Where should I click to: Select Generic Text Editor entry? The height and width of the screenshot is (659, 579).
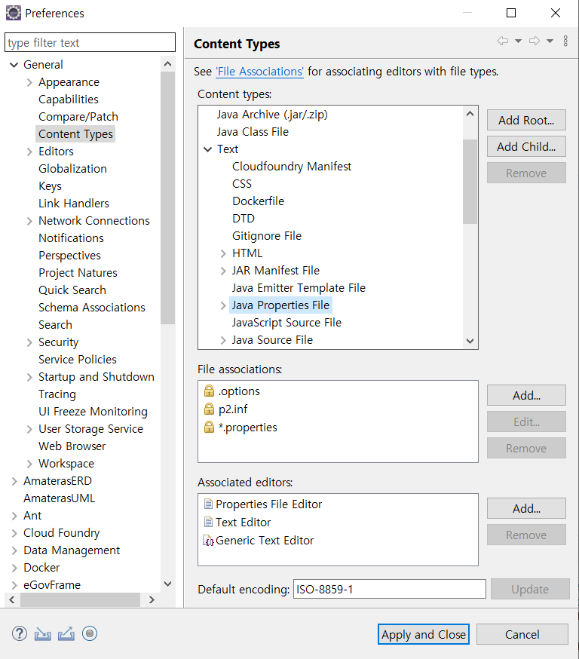tap(265, 541)
